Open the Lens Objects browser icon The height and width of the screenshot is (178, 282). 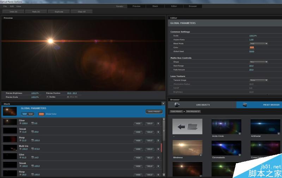coord(177,105)
